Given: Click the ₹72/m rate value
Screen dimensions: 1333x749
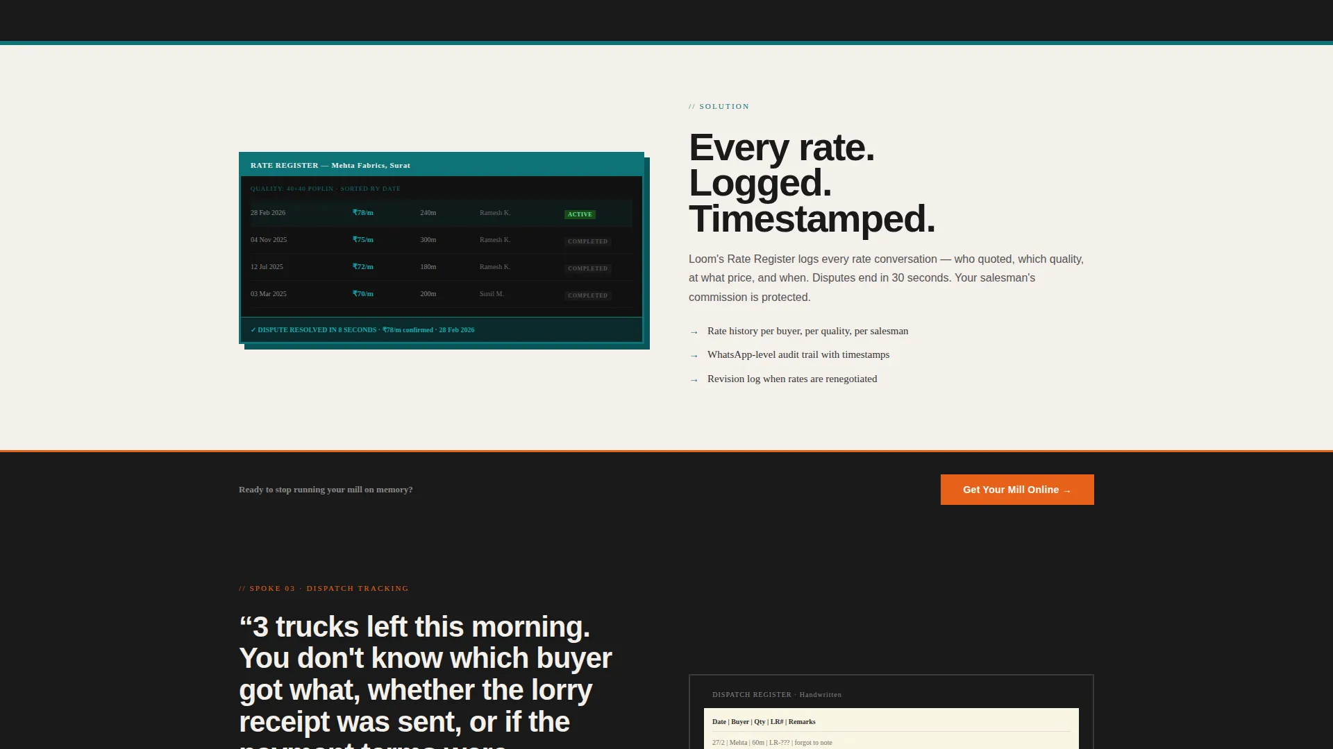Looking at the screenshot, I should tap(362, 267).
